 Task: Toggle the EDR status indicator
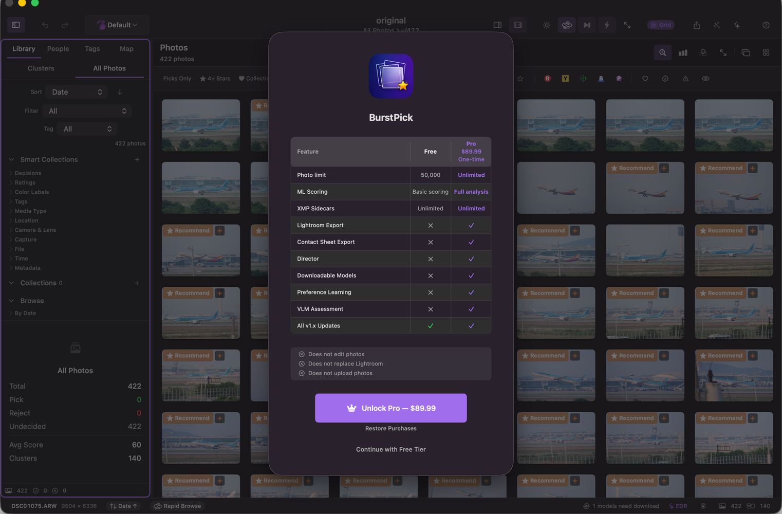pyautogui.click(x=678, y=506)
